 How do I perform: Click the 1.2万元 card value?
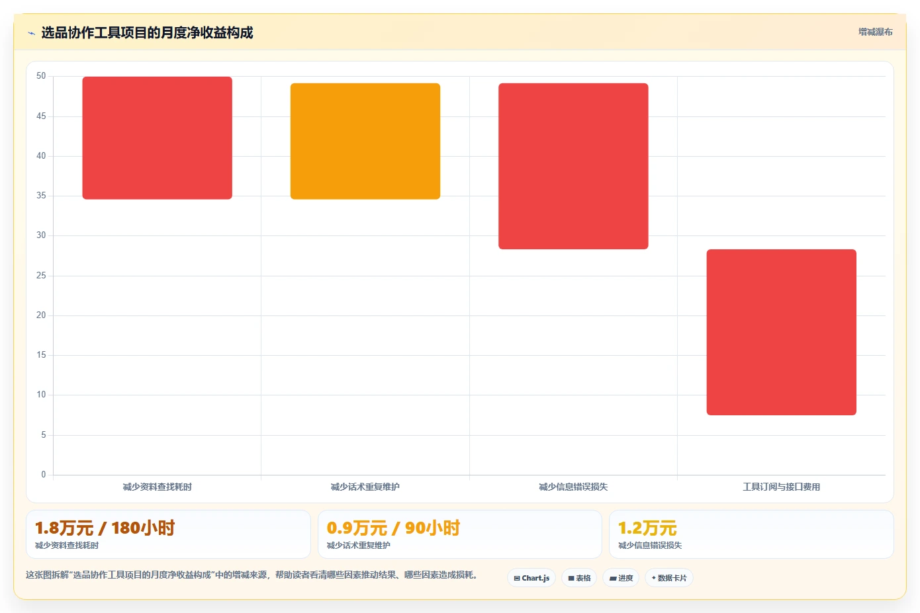[x=647, y=528]
